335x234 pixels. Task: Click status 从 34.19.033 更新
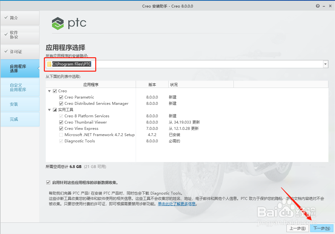tap(184, 122)
